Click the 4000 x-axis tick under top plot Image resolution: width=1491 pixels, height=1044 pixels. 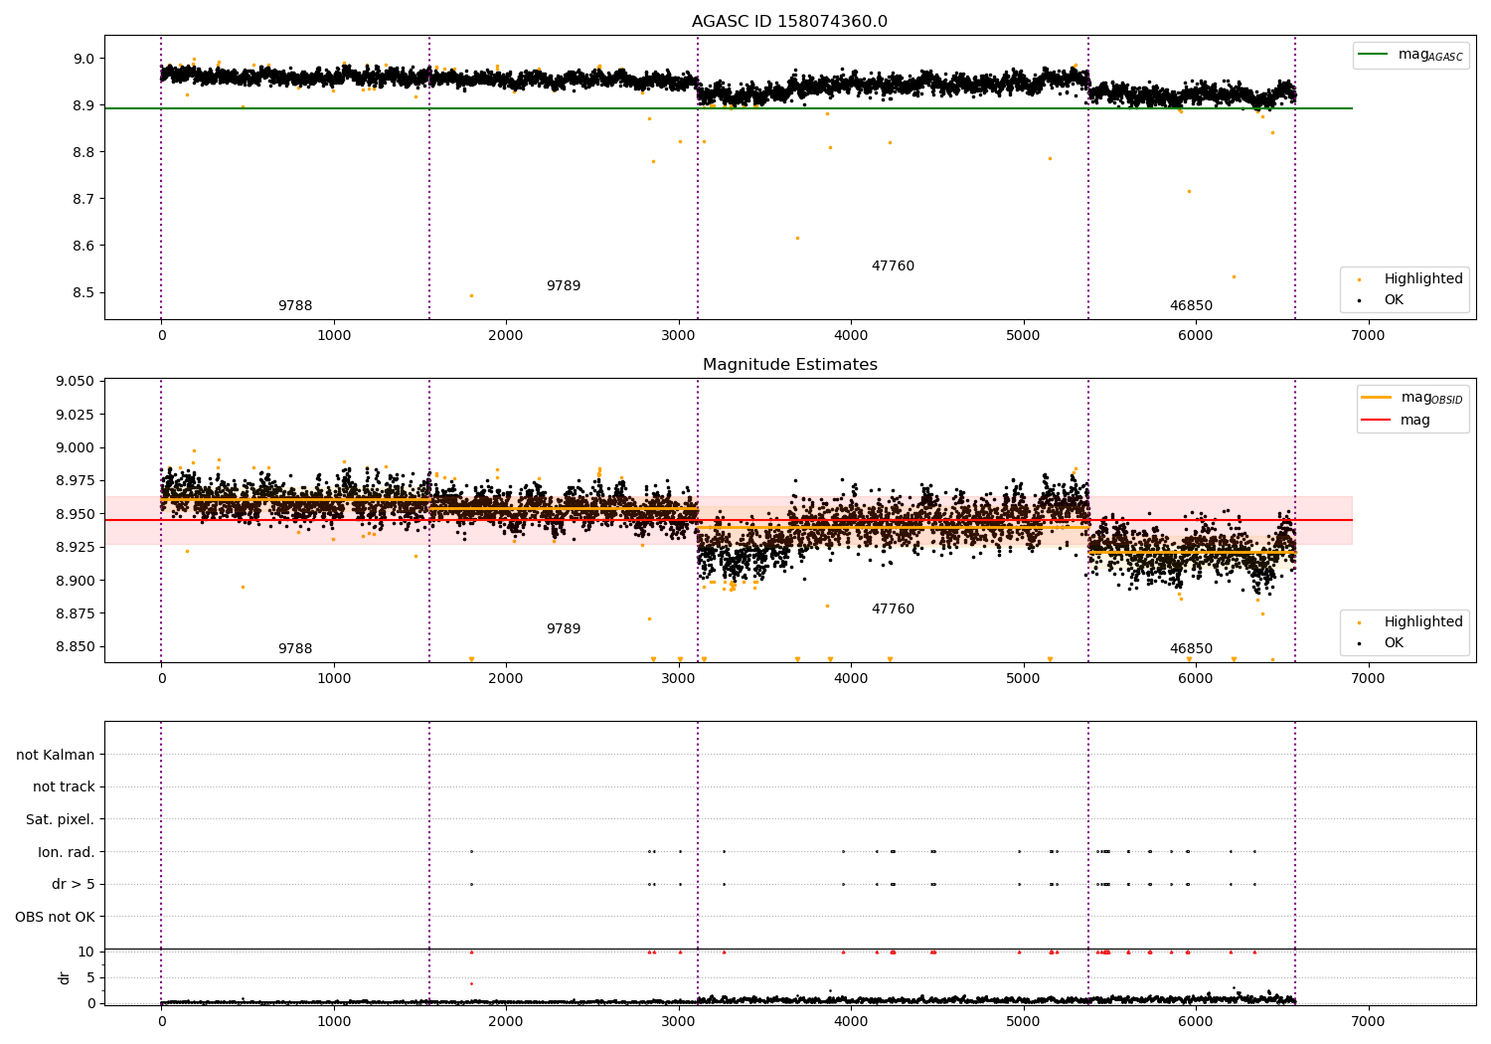tap(851, 336)
